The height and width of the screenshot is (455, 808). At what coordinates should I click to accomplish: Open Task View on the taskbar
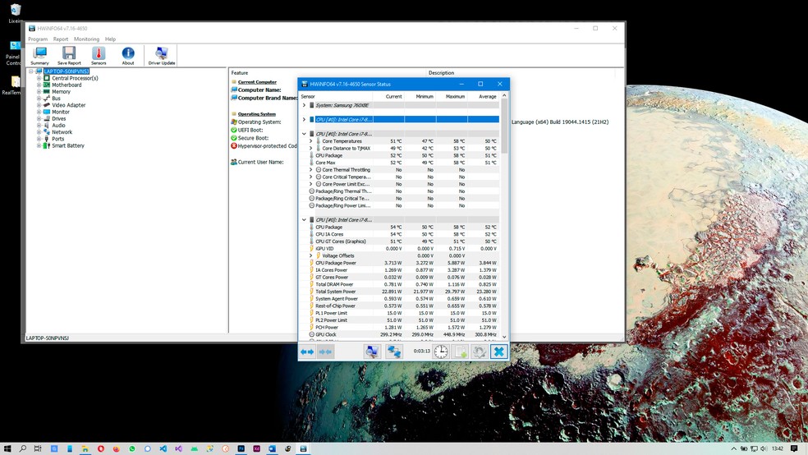pyautogui.click(x=38, y=448)
